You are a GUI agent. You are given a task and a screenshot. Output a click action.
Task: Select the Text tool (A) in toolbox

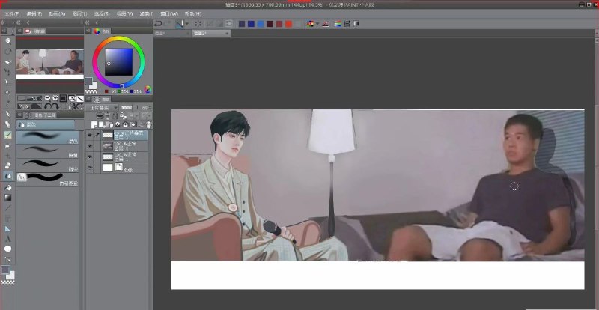pos(7,239)
